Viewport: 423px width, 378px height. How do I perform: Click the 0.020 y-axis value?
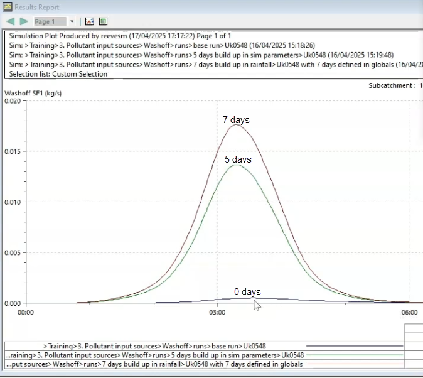tap(13, 100)
